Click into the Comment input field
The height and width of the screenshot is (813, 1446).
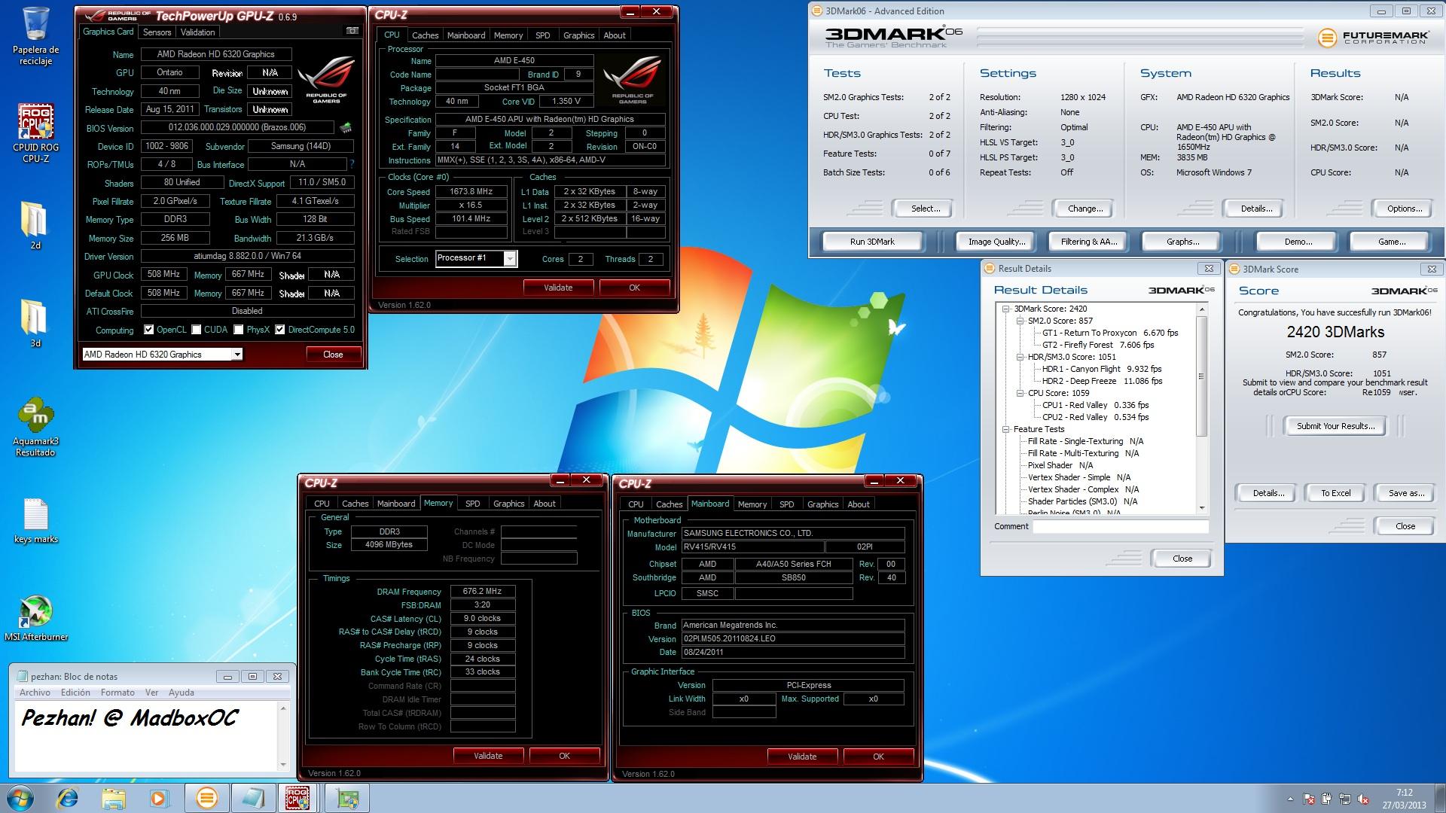coord(1120,527)
